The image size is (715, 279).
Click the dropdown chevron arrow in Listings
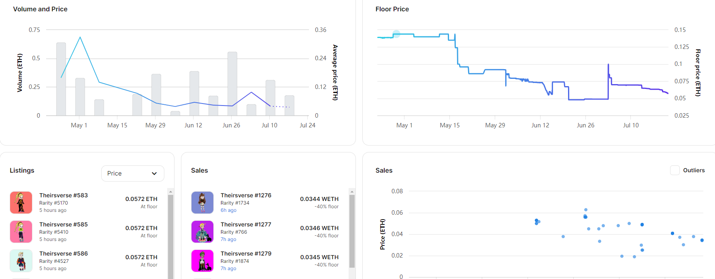[x=154, y=173]
